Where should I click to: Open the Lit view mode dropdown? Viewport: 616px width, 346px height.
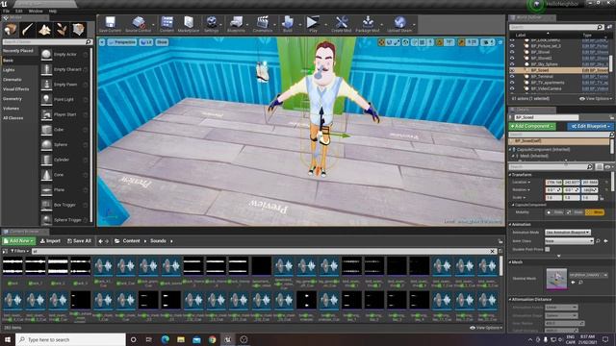click(146, 42)
